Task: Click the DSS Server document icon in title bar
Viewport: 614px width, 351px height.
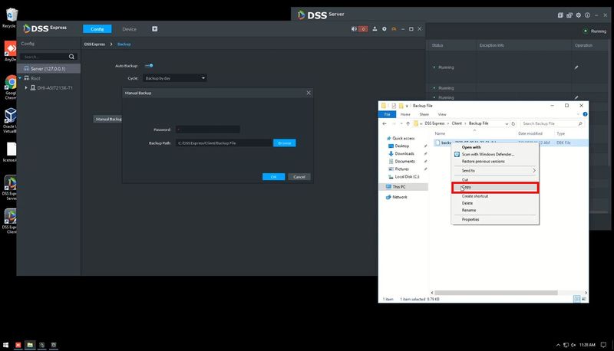Action: tap(560, 15)
